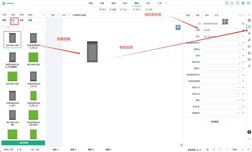Open the properties list icon in right sidebar
The image size is (252, 152).
(249, 27)
